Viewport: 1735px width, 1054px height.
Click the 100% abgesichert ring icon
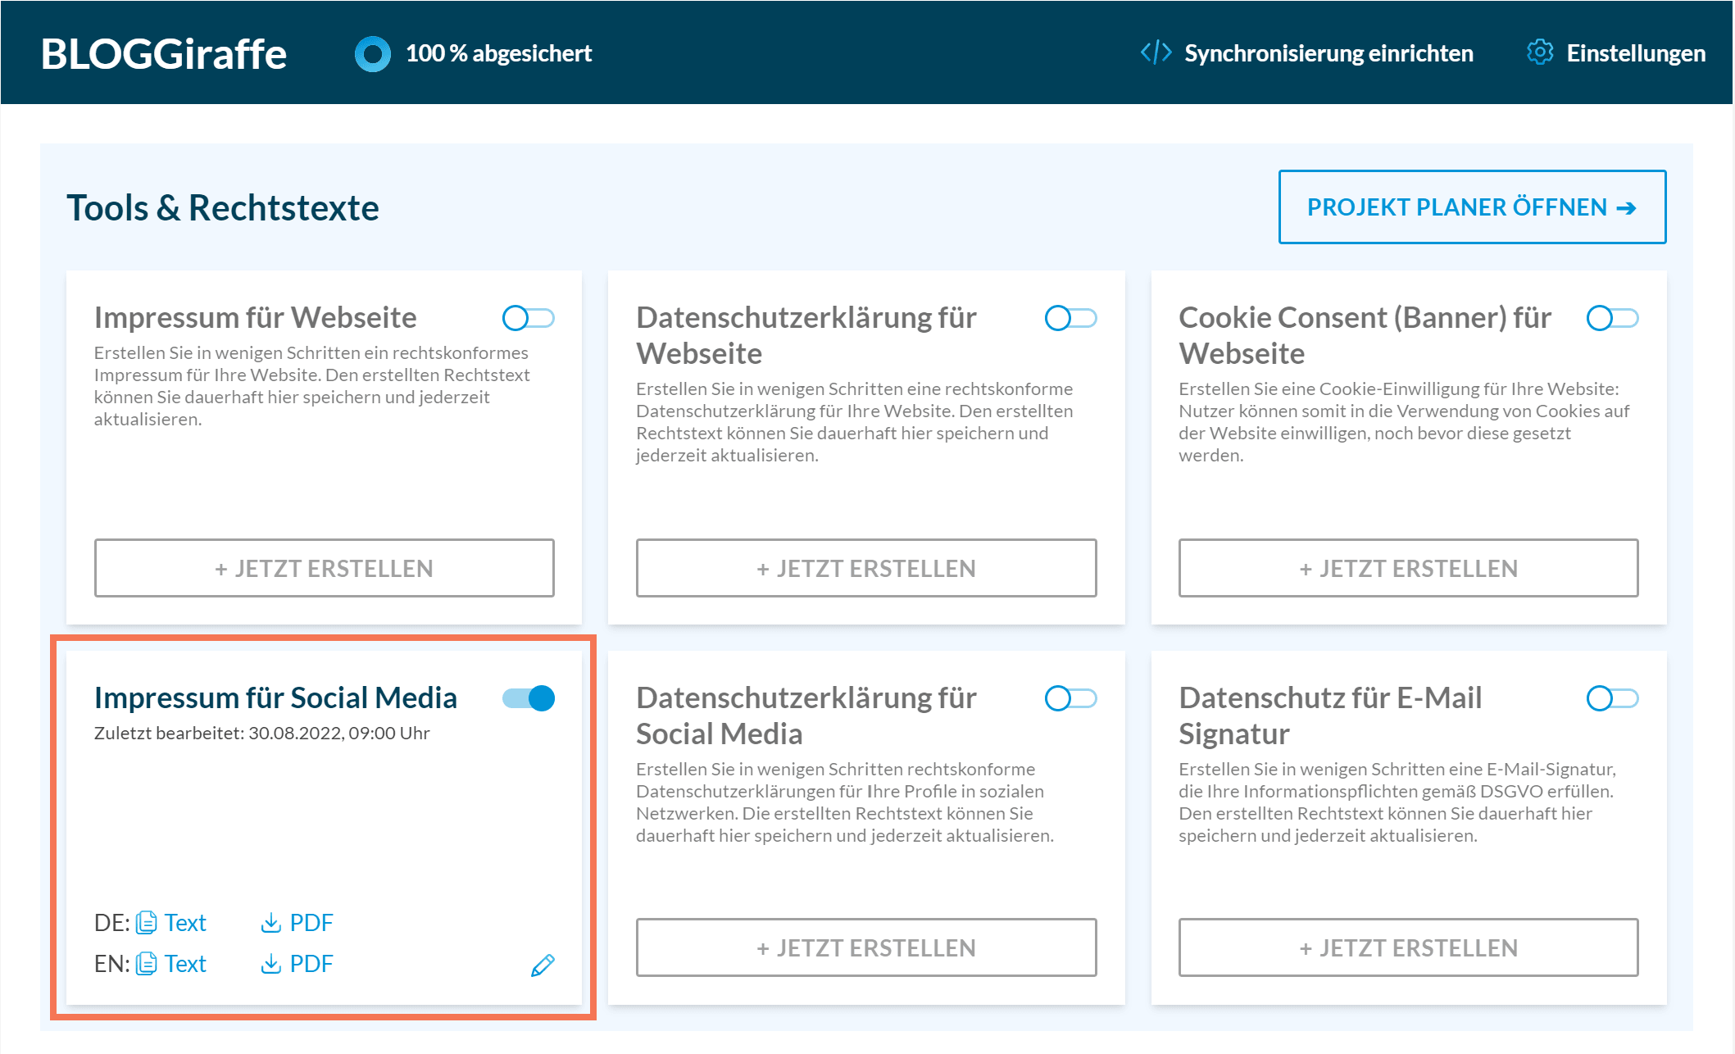(372, 54)
